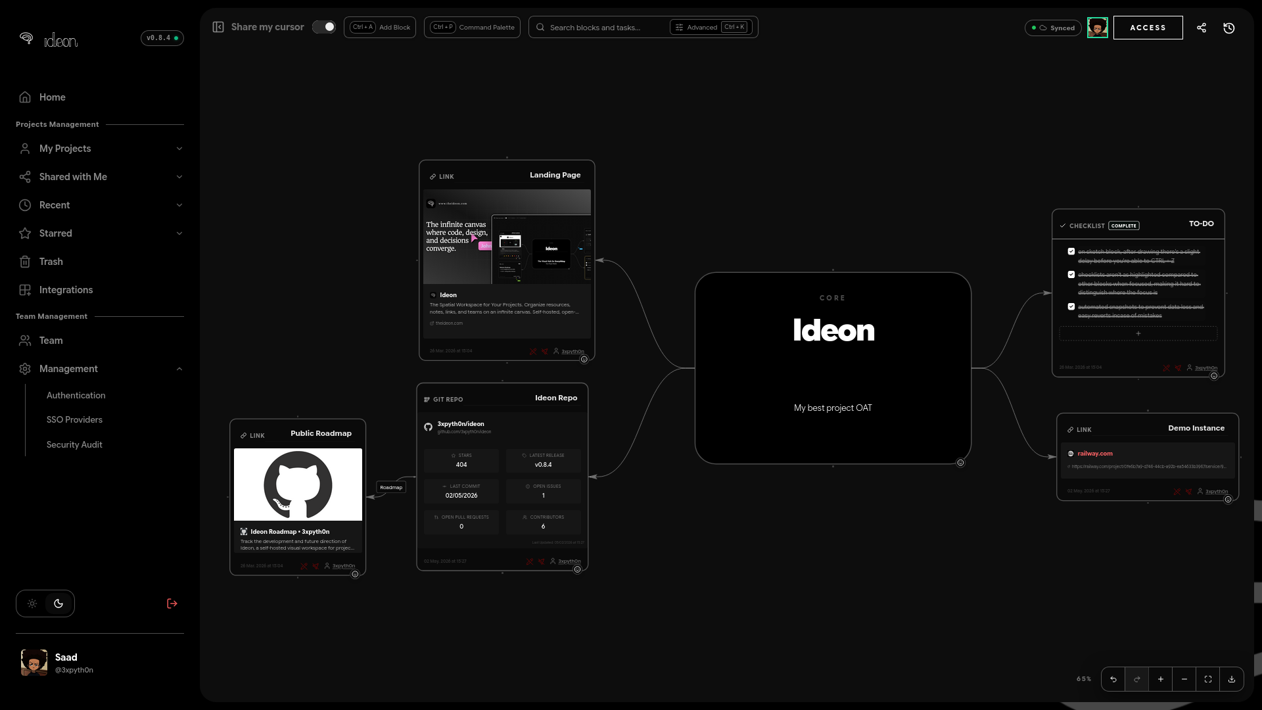This screenshot has height=710, width=1262.
Task: Switch to dark theme moon icon
Action: pos(58,603)
